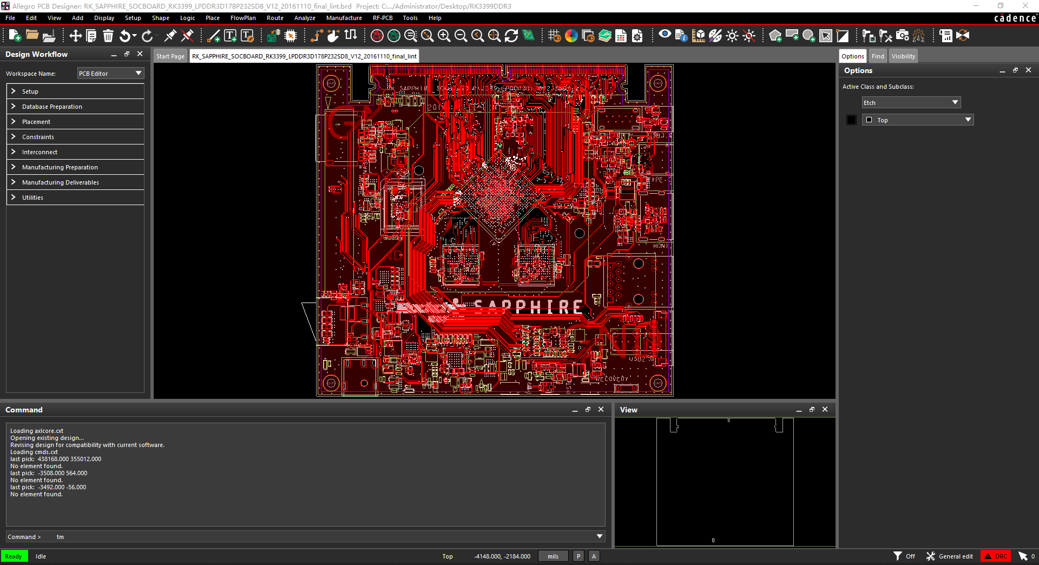Click the Grid toggle toolbar icon

554,36
